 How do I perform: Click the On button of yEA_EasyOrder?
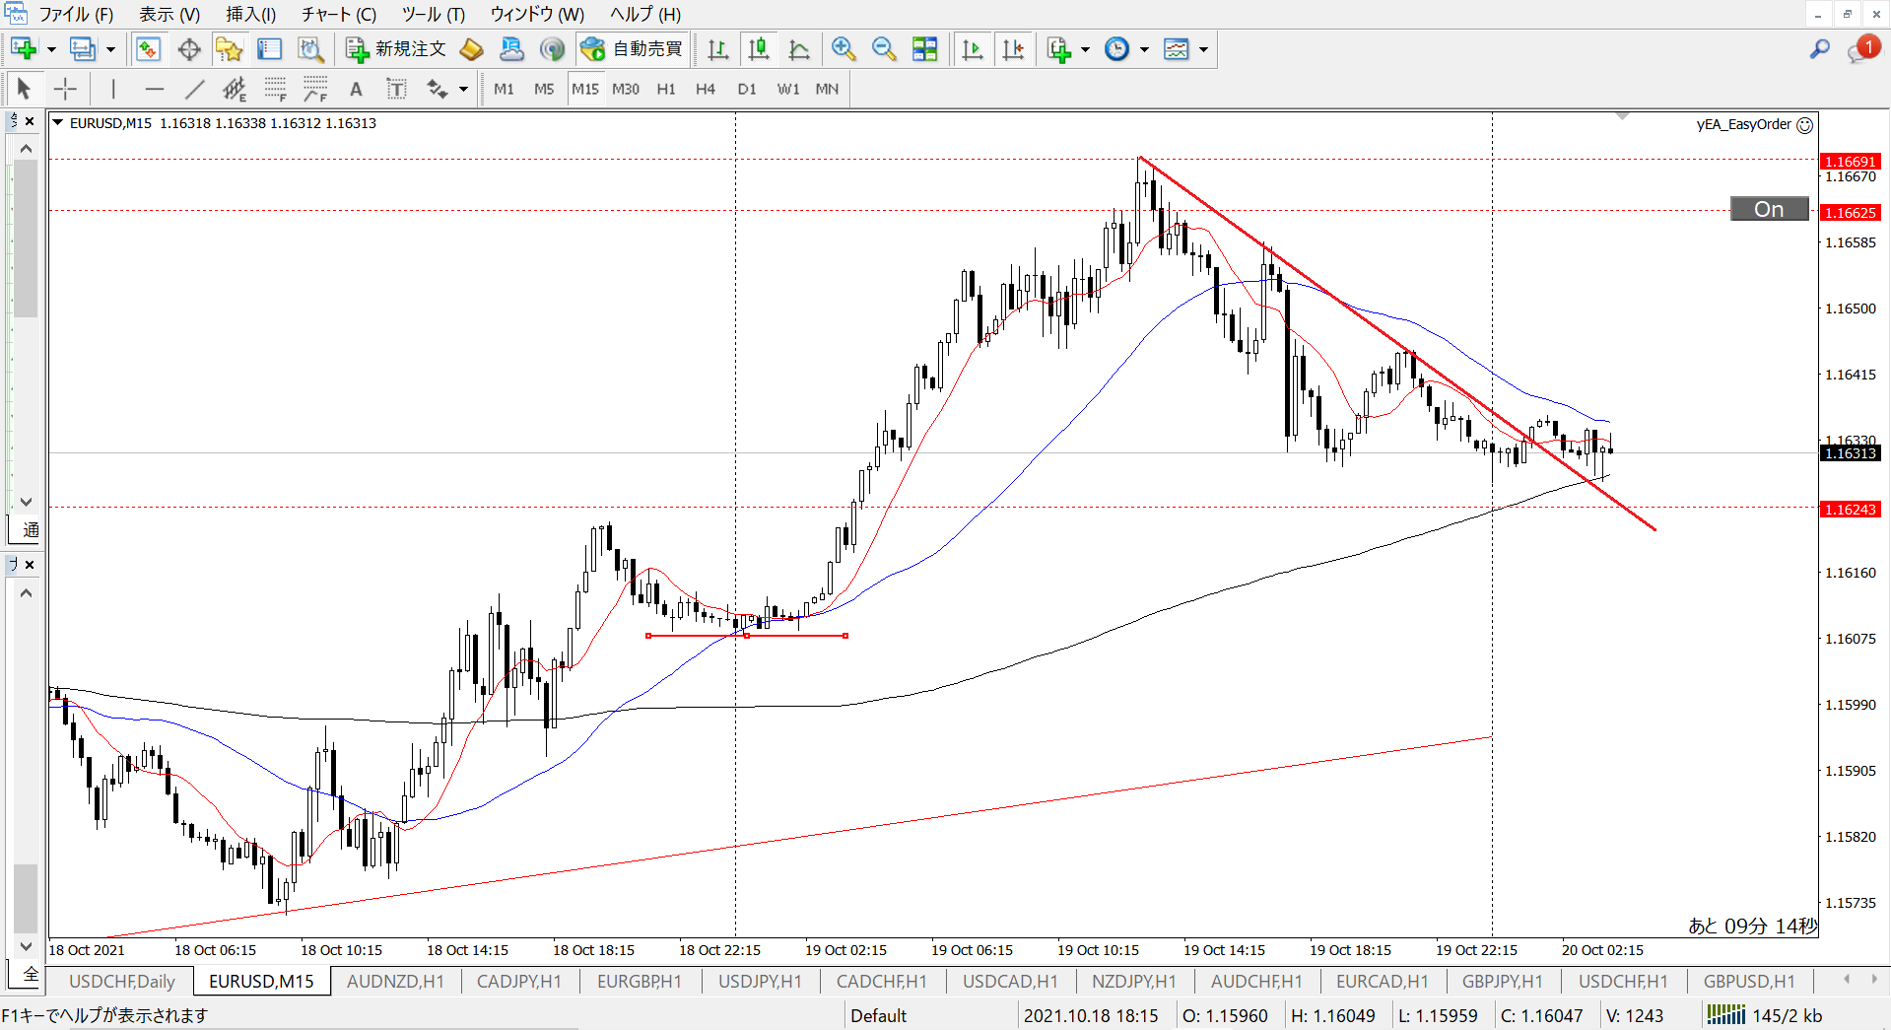point(1770,209)
